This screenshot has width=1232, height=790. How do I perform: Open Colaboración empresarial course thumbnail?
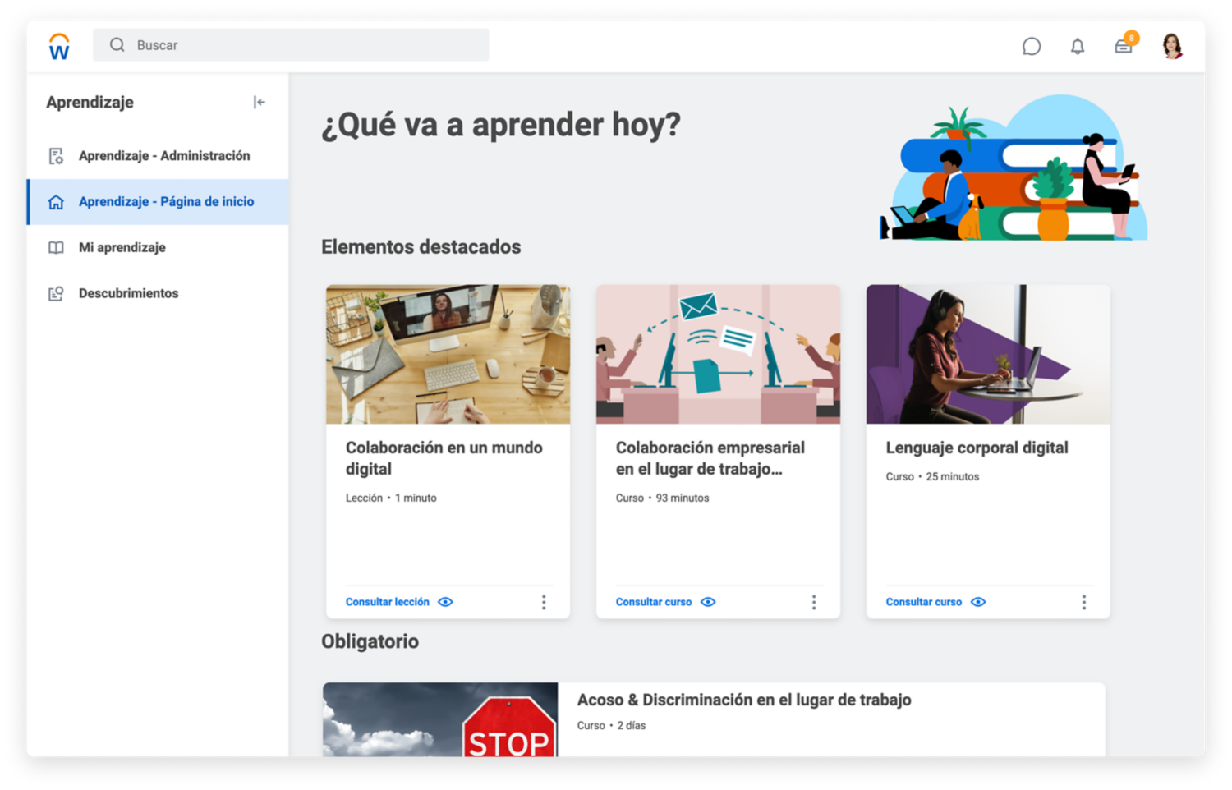point(718,355)
